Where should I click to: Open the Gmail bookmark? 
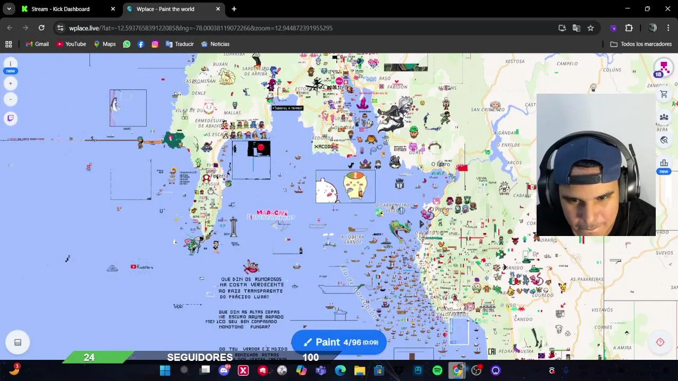pyautogui.click(x=37, y=44)
